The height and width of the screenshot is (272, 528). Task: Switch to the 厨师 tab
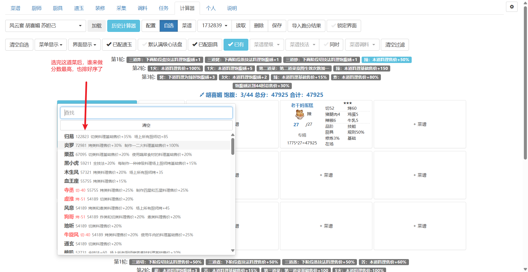click(x=37, y=8)
